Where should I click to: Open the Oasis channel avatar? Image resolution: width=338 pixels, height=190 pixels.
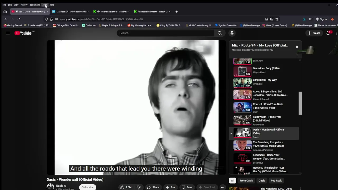[50, 187]
